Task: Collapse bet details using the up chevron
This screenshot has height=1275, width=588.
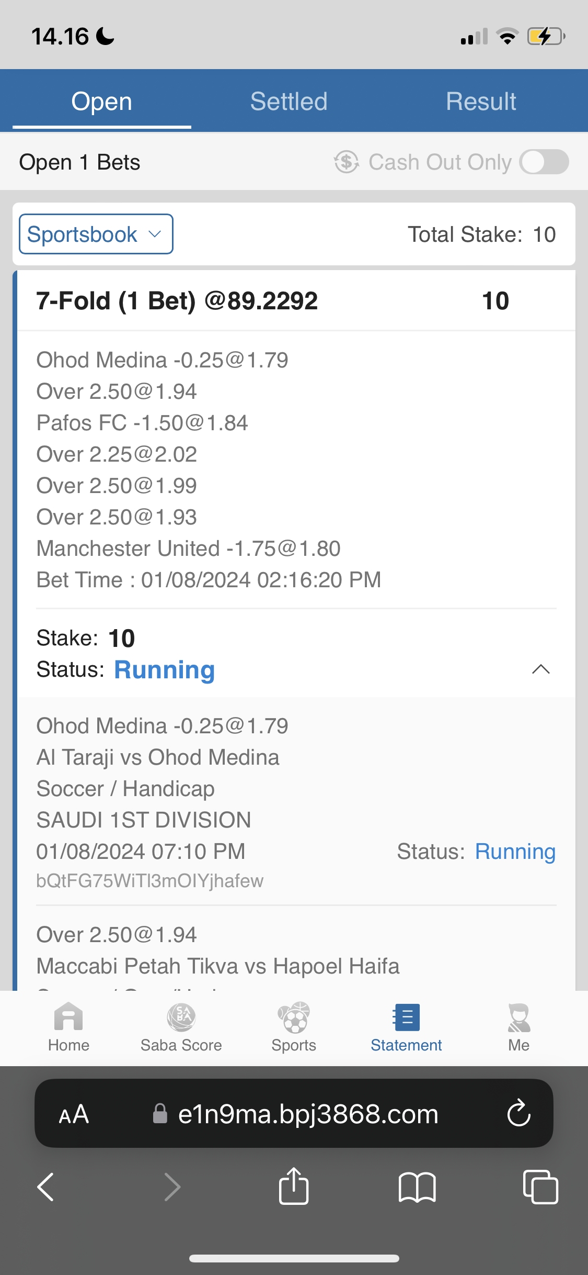Action: coord(540,669)
